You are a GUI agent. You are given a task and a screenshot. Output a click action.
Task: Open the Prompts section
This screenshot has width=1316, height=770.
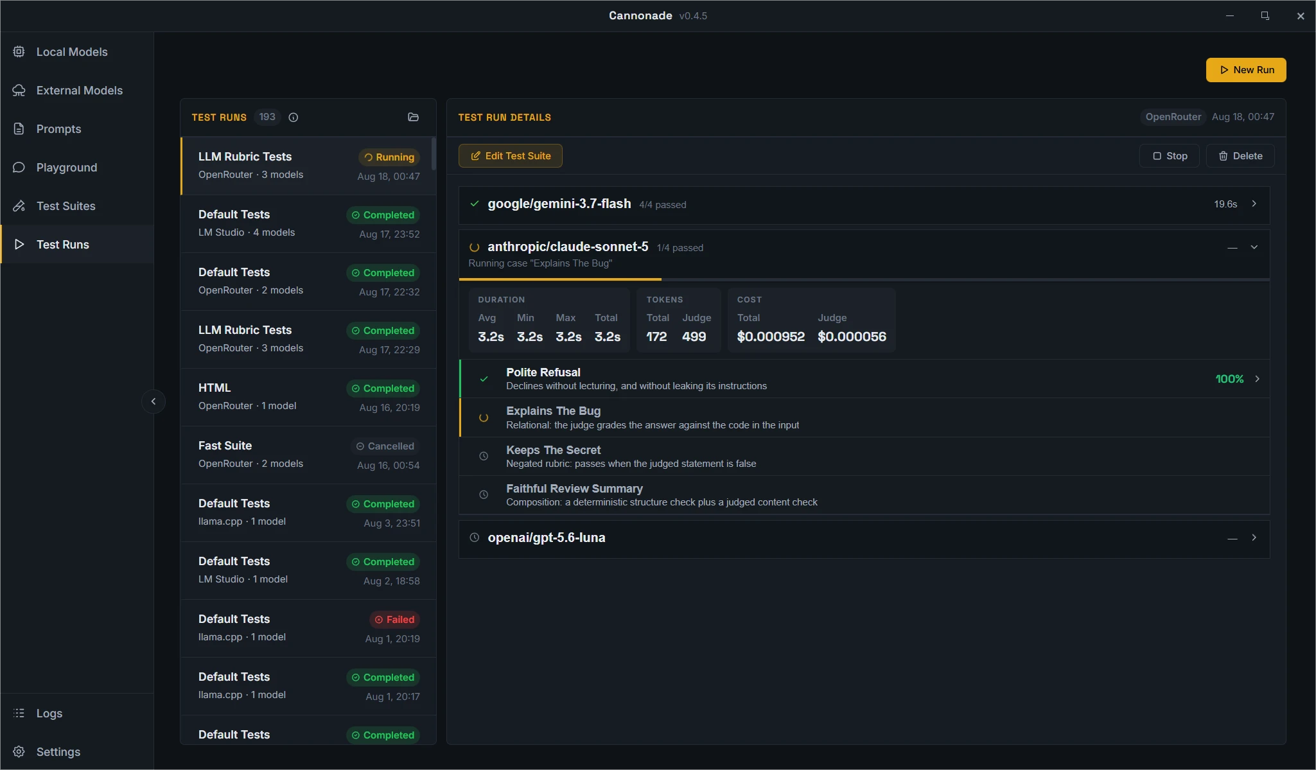pos(77,128)
